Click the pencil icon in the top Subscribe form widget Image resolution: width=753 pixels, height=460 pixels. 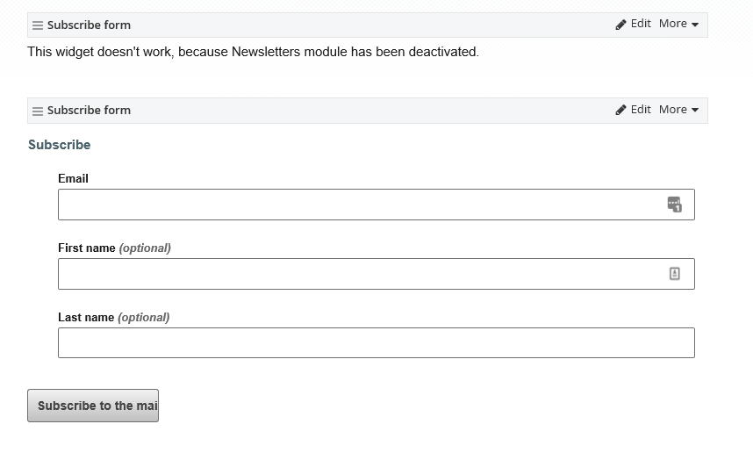click(x=621, y=25)
